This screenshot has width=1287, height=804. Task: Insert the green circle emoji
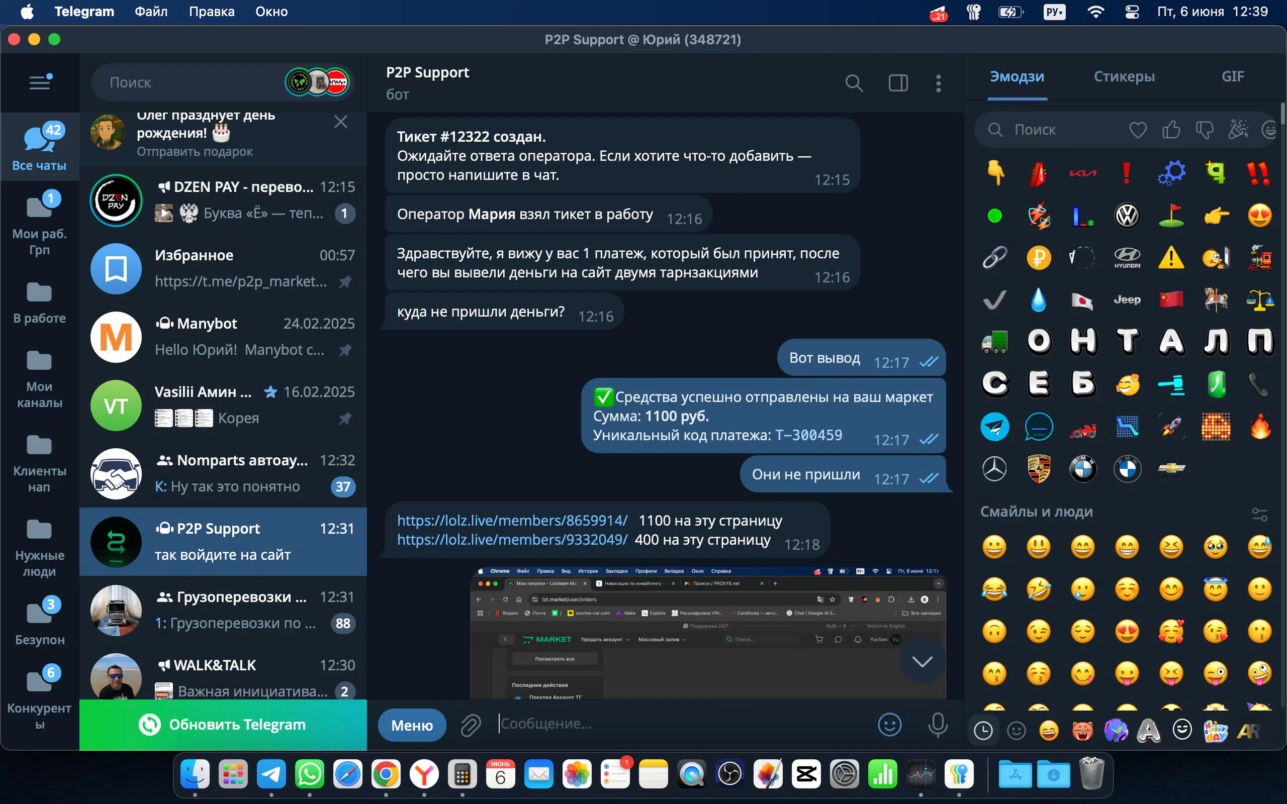(994, 216)
